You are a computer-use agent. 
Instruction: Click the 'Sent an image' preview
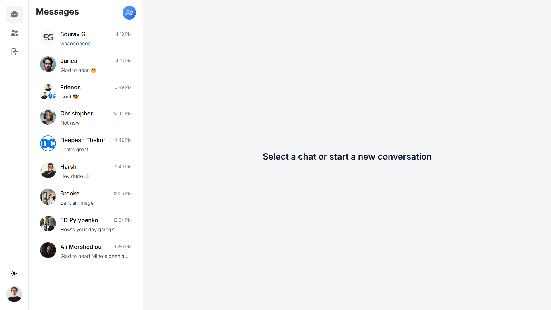pyautogui.click(x=77, y=203)
